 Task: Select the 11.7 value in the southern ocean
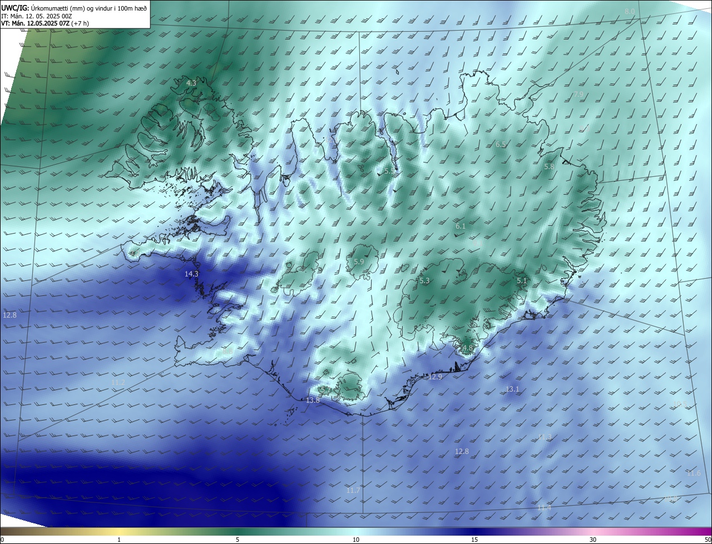[353, 491]
